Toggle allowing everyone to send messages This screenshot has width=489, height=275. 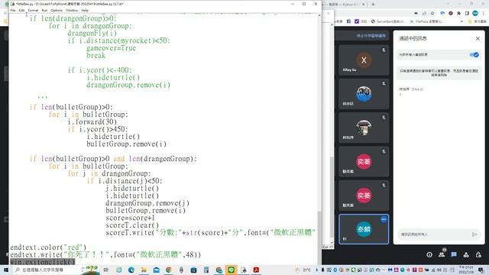(x=474, y=54)
